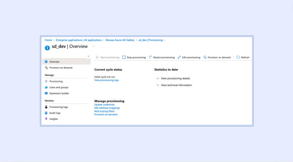Open Browse Azure AD Gallery breadcrumb
The image size is (293, 162).
pyautogui.click(x=120, y=40)
